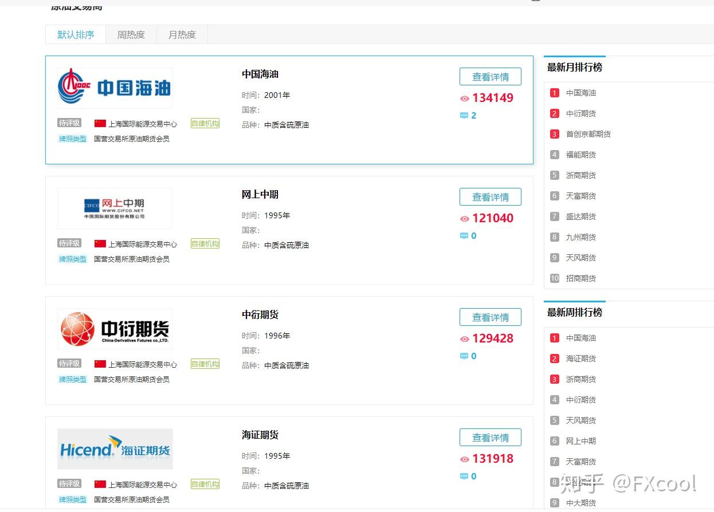
Task: Open 首创京都期货 in monthly ranking
Action: [x=589, y=134]
